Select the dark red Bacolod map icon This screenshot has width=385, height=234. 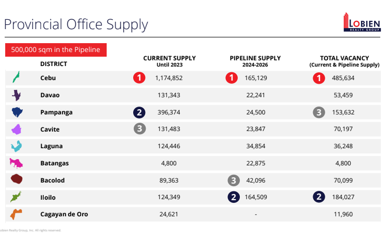point(17,180)
